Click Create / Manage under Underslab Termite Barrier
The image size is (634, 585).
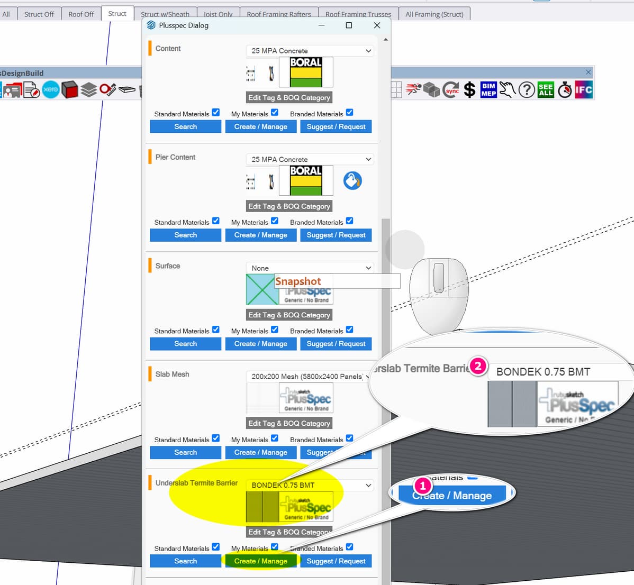[261, 561]
